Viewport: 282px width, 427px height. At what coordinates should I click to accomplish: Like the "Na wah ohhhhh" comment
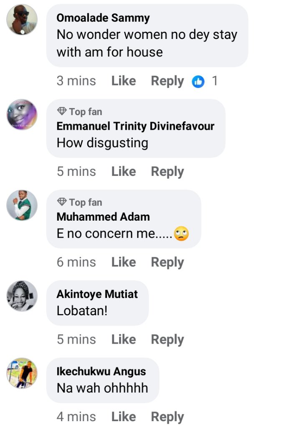[x=123, y=417]
